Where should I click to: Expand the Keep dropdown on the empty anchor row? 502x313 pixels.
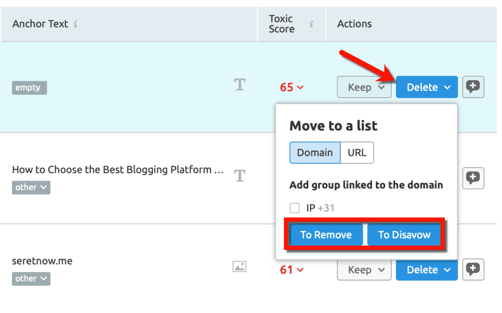coord(364,87)
